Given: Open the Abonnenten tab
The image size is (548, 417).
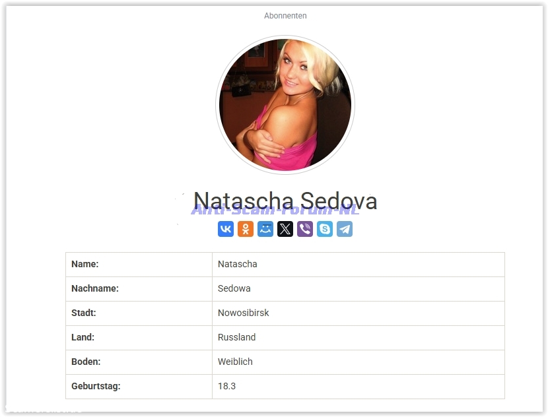Looking at the screenshot, I should click(285, 16).
